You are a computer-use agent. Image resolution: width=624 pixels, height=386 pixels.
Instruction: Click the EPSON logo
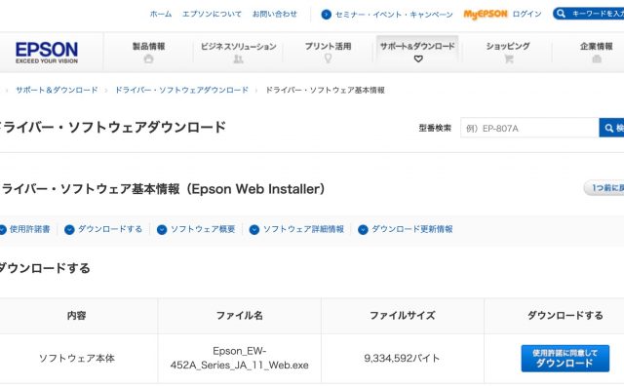47,53
